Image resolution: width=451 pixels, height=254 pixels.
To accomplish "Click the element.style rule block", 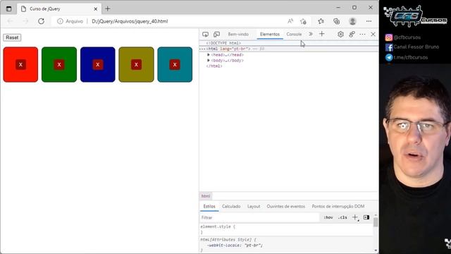I will pyautogui.click(x=286, y=229).
